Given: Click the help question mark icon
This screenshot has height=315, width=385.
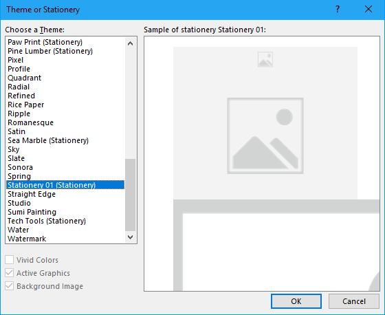Looking at the screenshot, I should [338, 10].
